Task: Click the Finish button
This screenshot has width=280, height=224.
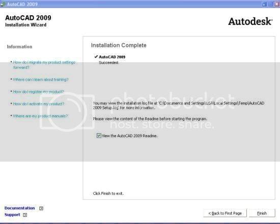Action: 262,213
